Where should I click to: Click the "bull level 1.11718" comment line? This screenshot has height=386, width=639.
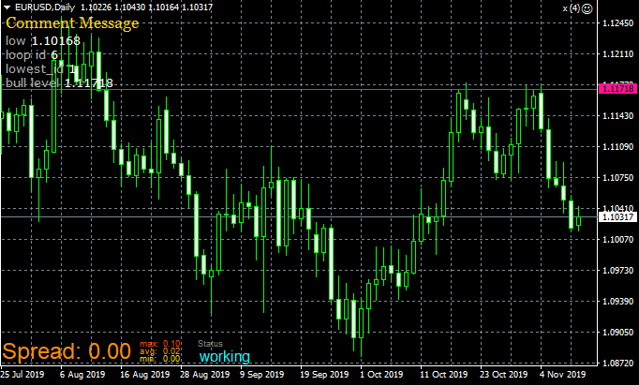pyautogui.click(x=59, y=83)
